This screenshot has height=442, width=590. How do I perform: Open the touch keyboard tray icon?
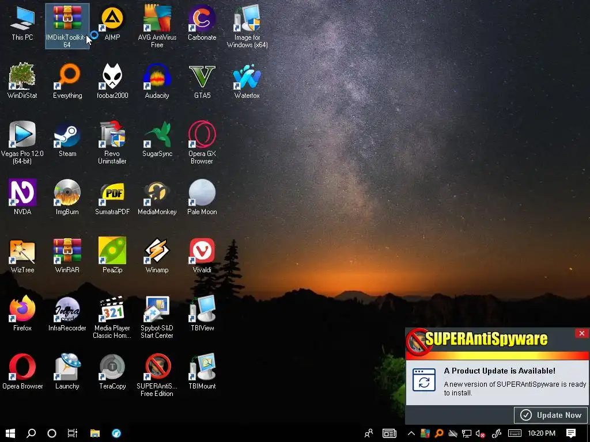pos(515,433)
